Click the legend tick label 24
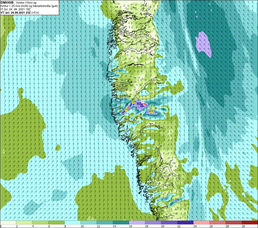258x228 pixels. 195,226
